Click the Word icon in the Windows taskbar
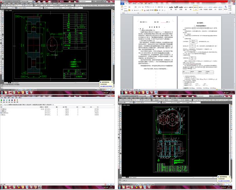236x190 pixels. (156, 92)
